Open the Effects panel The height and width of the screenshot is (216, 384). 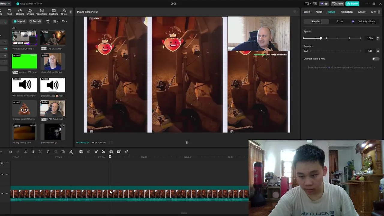[x=30, y=12]
